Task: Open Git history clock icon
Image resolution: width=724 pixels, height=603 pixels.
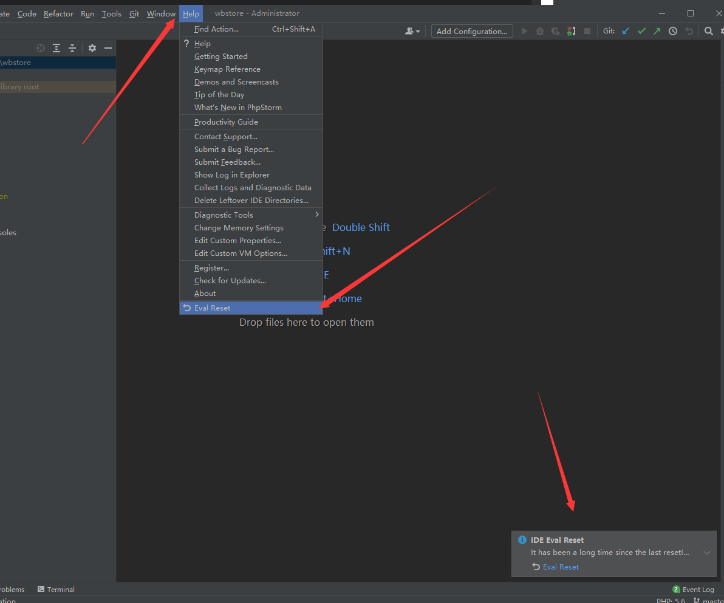Action: point(673,31)
